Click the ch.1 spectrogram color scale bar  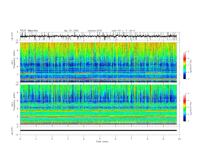pyautogui.click(x=185, y=65)
